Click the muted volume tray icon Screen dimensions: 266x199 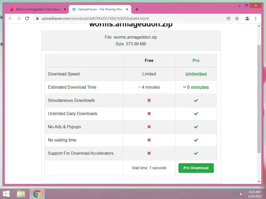241,194
